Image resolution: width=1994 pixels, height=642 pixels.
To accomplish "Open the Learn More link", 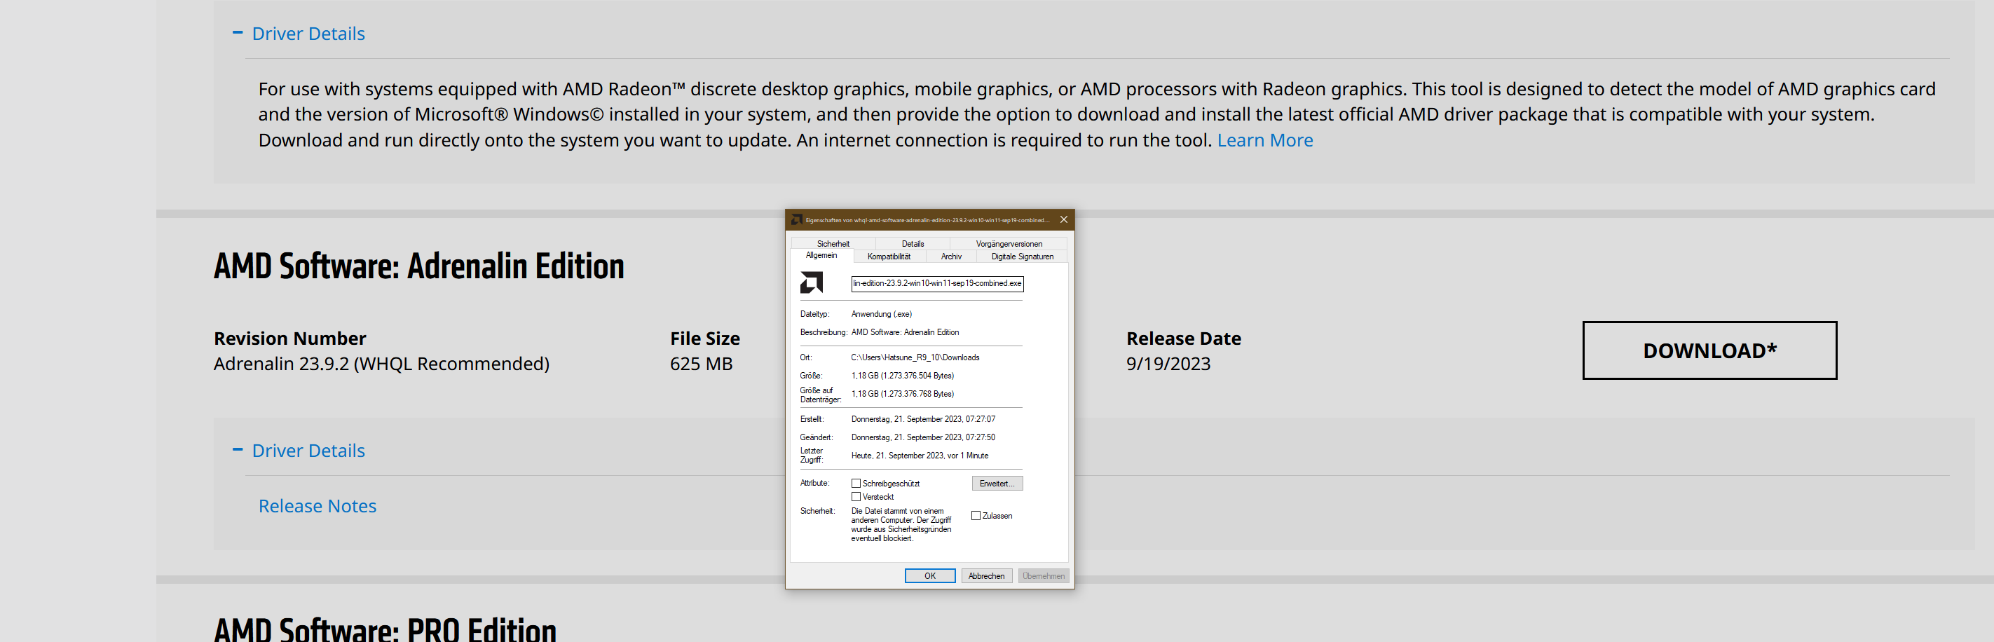I will point(1265,140).
